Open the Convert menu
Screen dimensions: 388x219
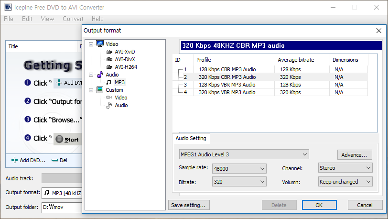point(73,19)
